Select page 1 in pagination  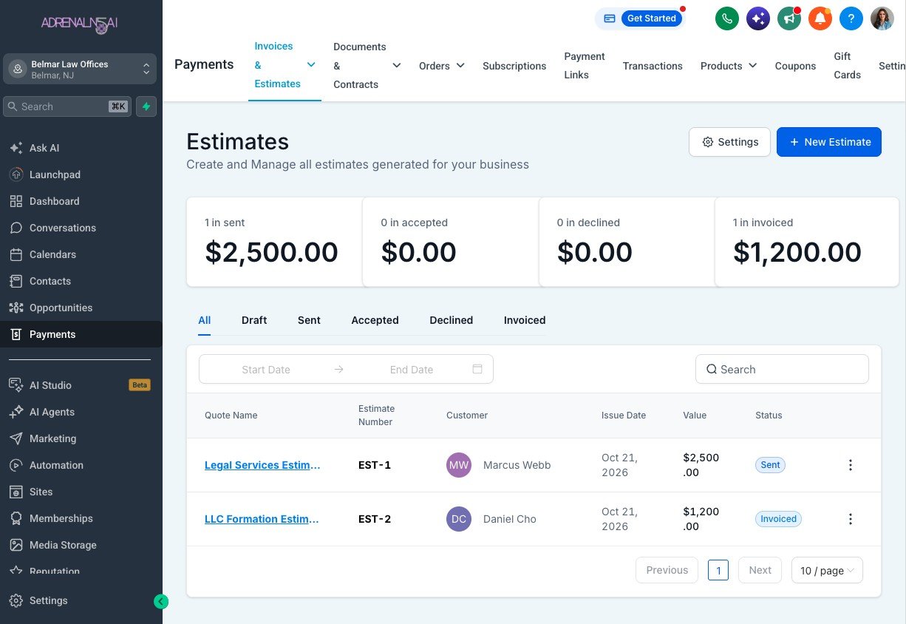click(x=718, y=570)
